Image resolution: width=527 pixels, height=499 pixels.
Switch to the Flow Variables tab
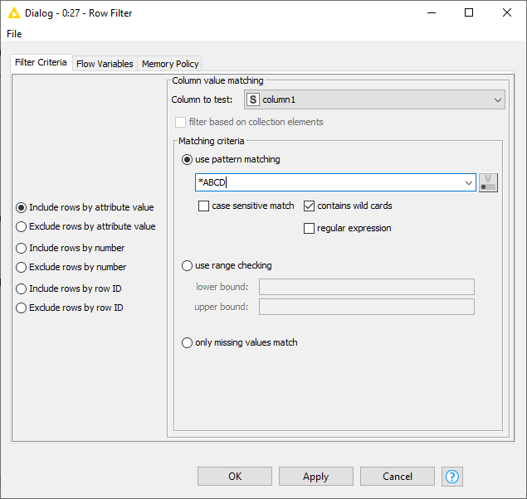point(105,64)
